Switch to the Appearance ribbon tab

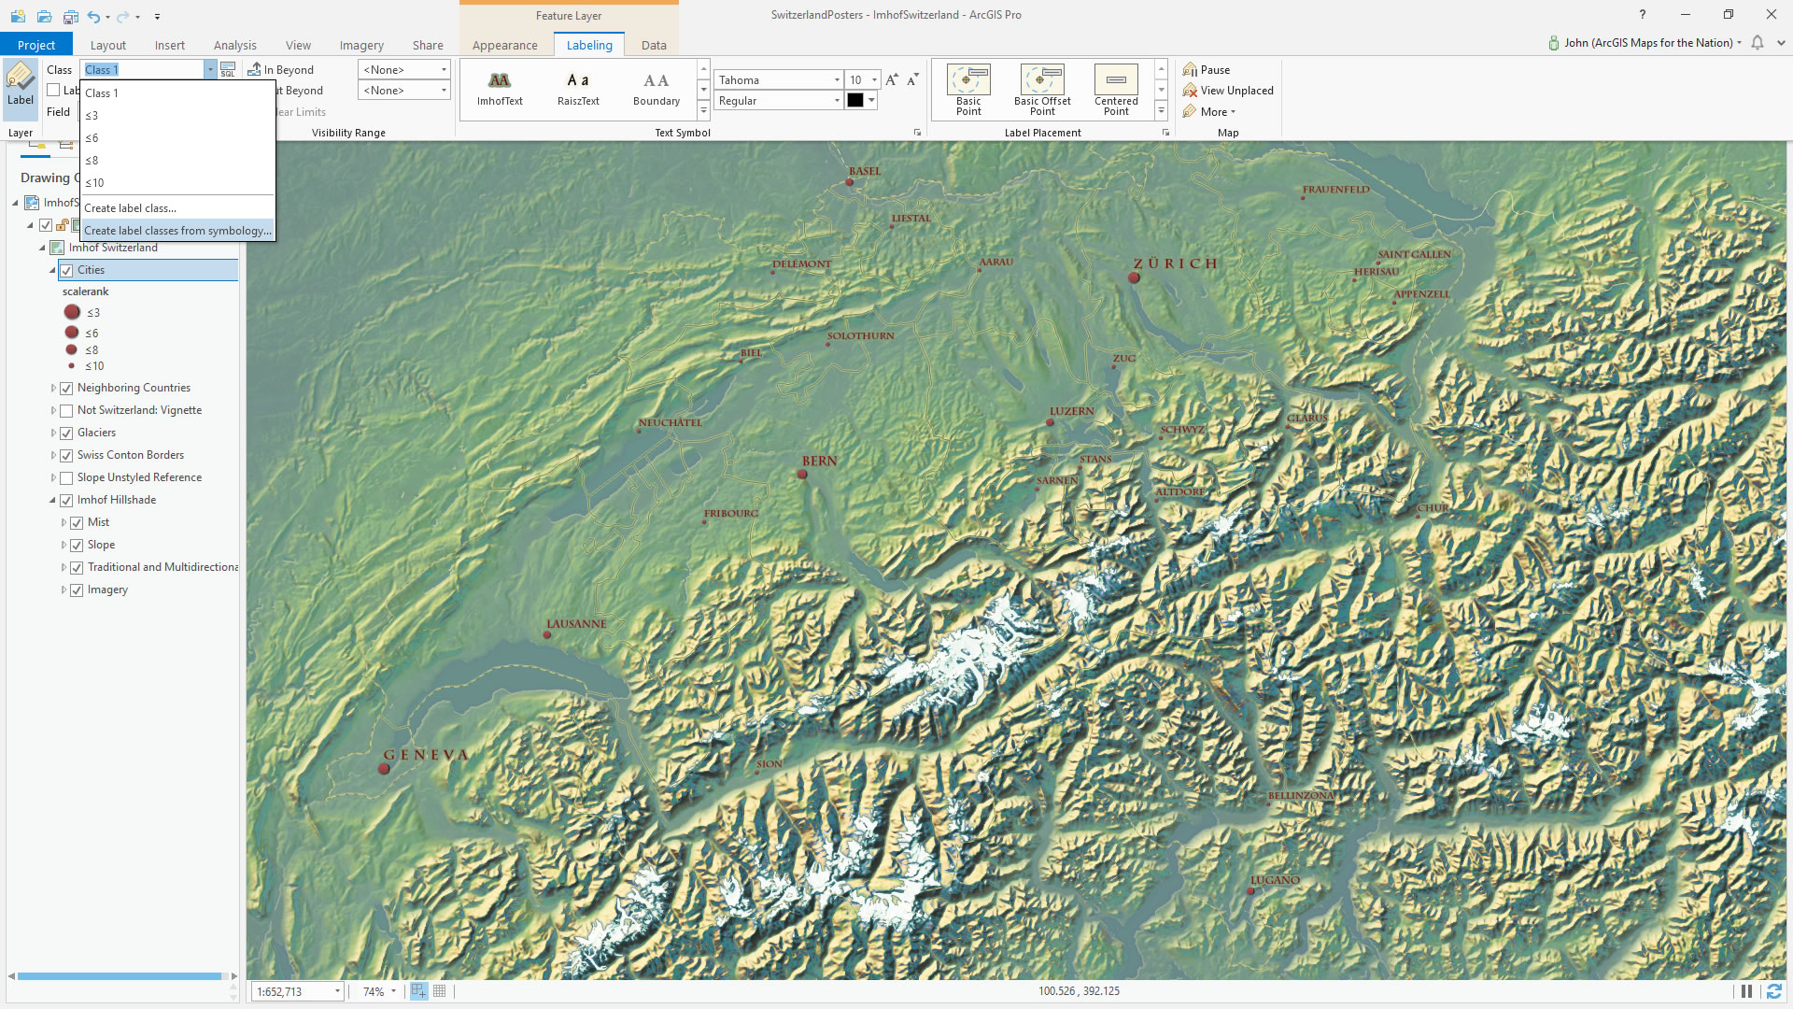click(504, 44)
